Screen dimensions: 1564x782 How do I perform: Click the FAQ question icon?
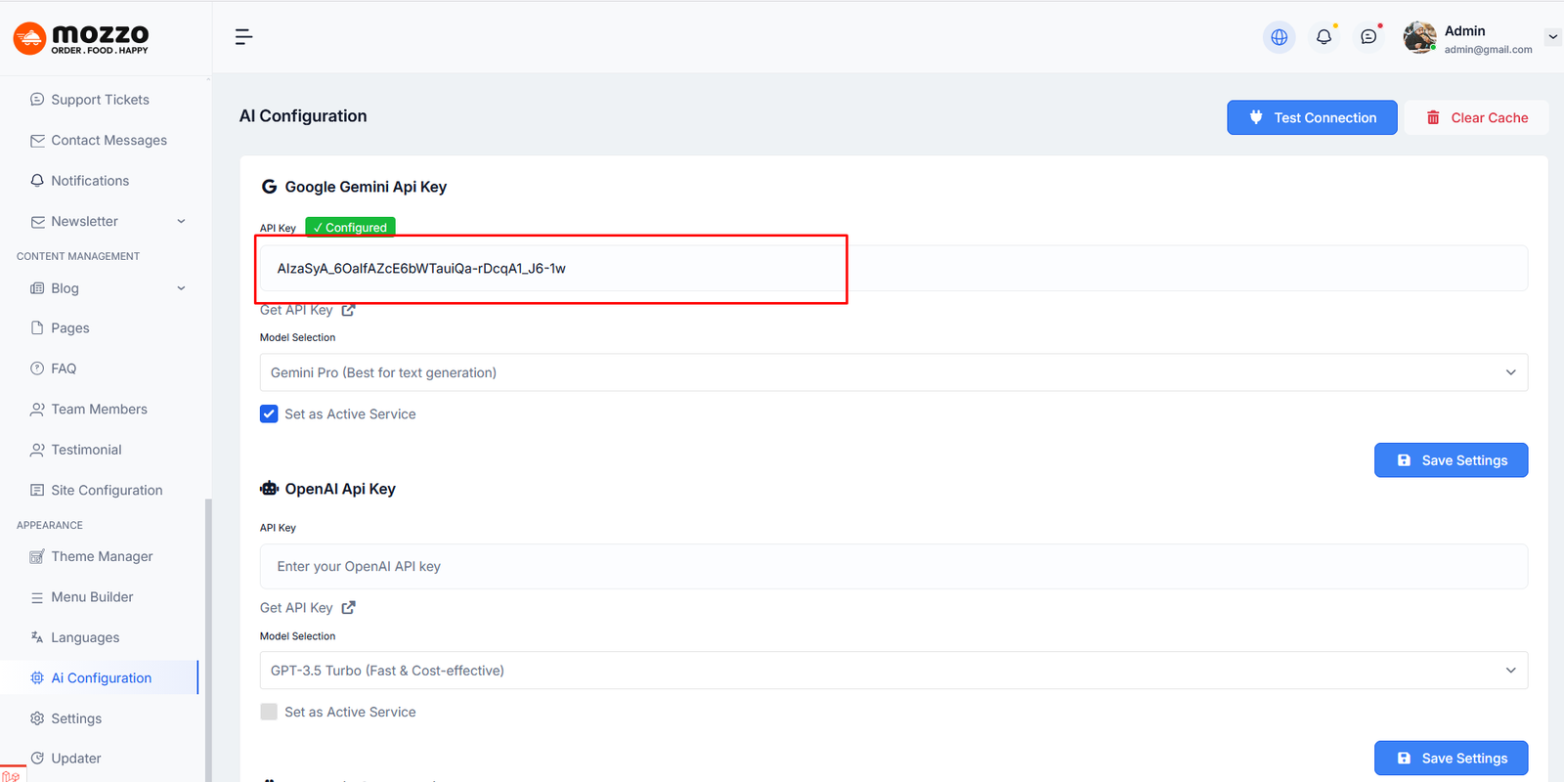click(x=37, y=369)
